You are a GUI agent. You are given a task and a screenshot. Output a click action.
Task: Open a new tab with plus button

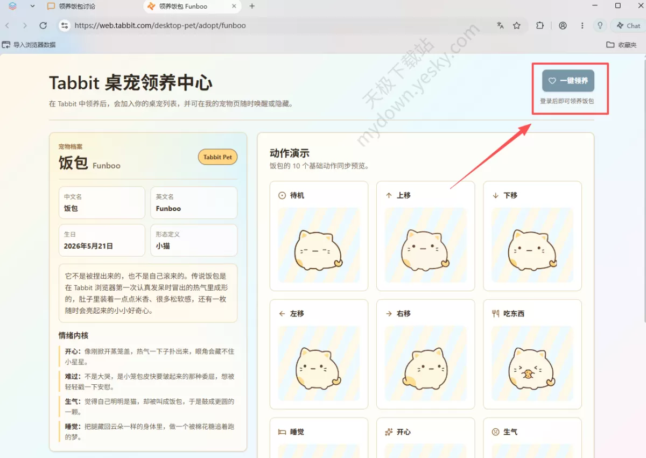point(252,6)
